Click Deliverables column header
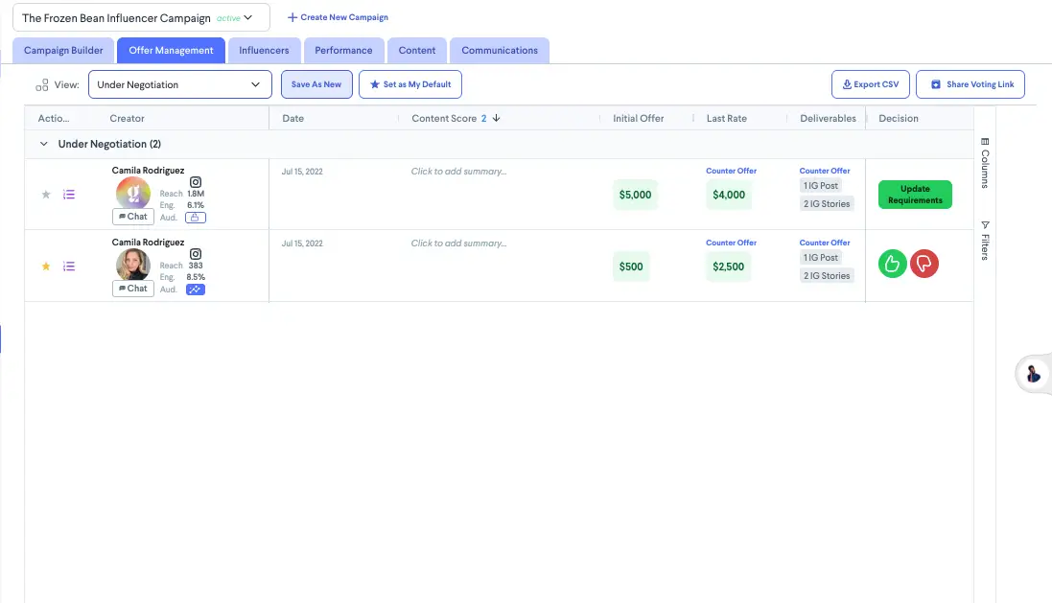The image size is (1052, 603). pyautogui.click(x=828, y=118)
